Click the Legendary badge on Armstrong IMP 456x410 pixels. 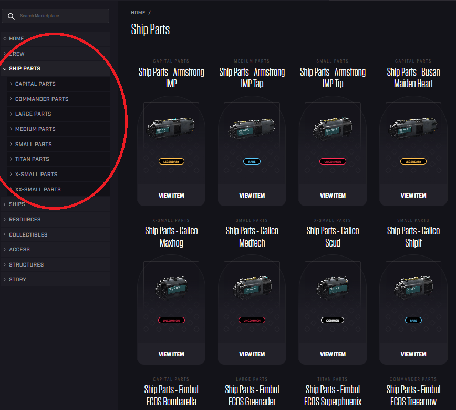pos(171,161)
